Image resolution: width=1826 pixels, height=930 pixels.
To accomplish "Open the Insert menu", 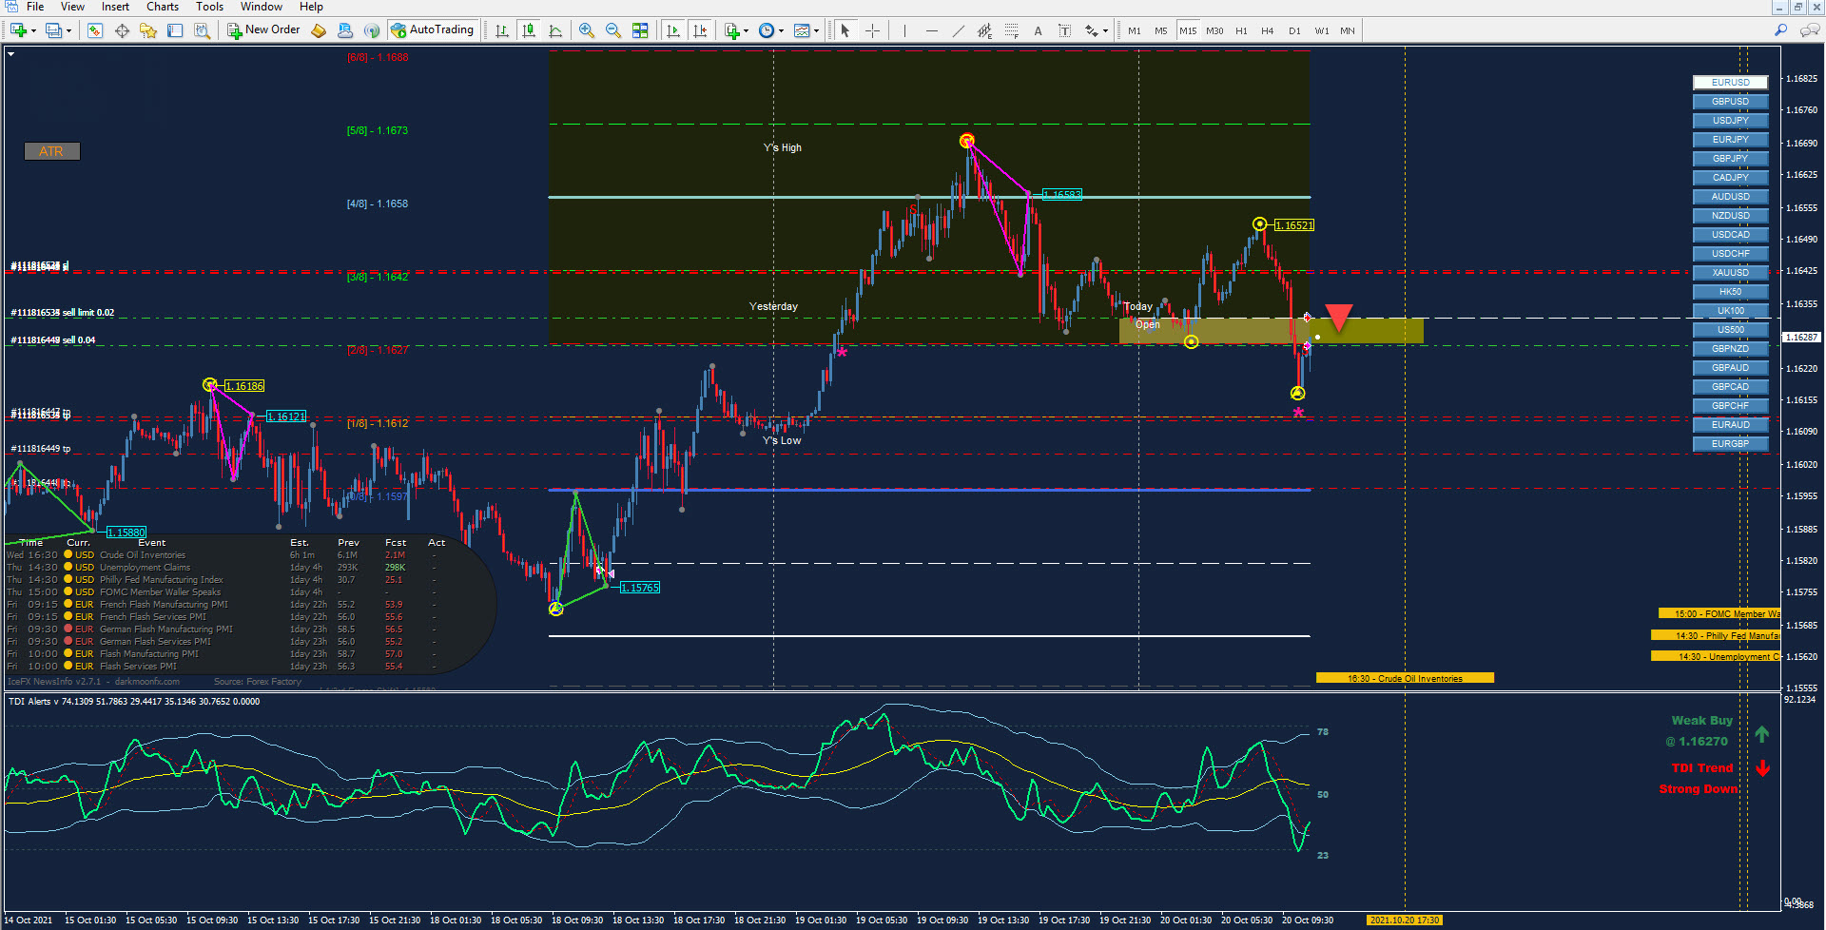I will [115, 7].
